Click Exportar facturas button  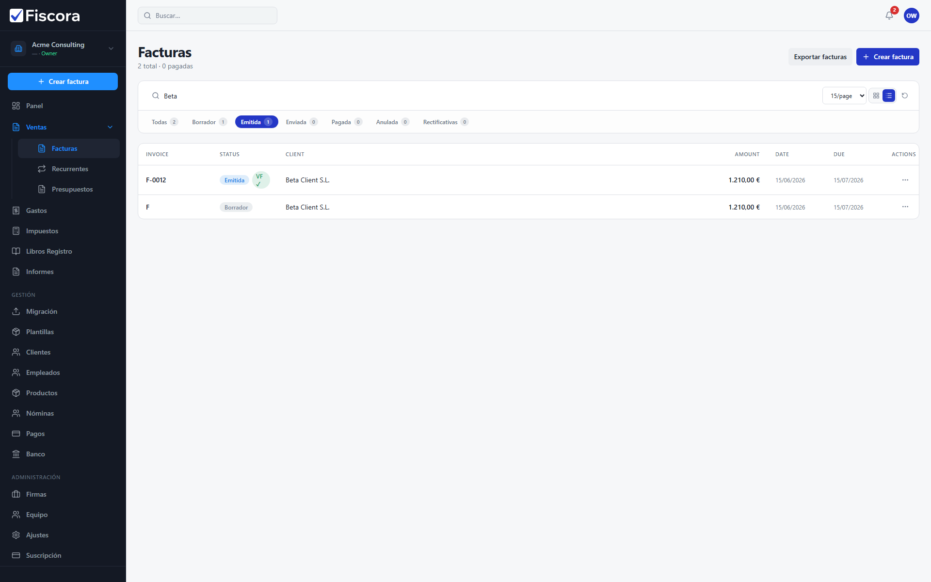(820, 57)
